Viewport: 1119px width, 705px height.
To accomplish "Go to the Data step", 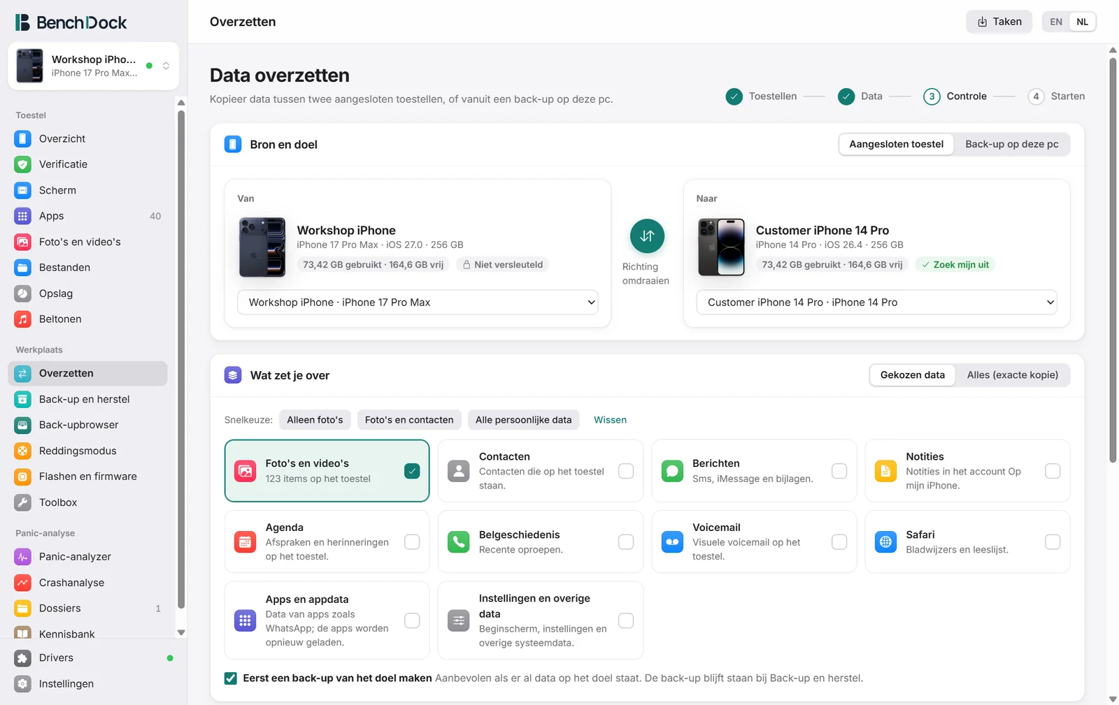I will pyautogui.click(x=860, y=96).
